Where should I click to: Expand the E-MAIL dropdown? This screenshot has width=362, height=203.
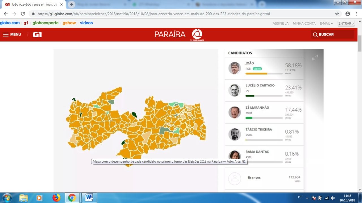tap(326, 23)
